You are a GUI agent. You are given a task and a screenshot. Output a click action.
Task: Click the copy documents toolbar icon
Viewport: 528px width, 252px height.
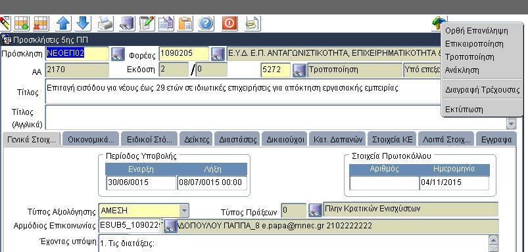[x=166, y=24]
